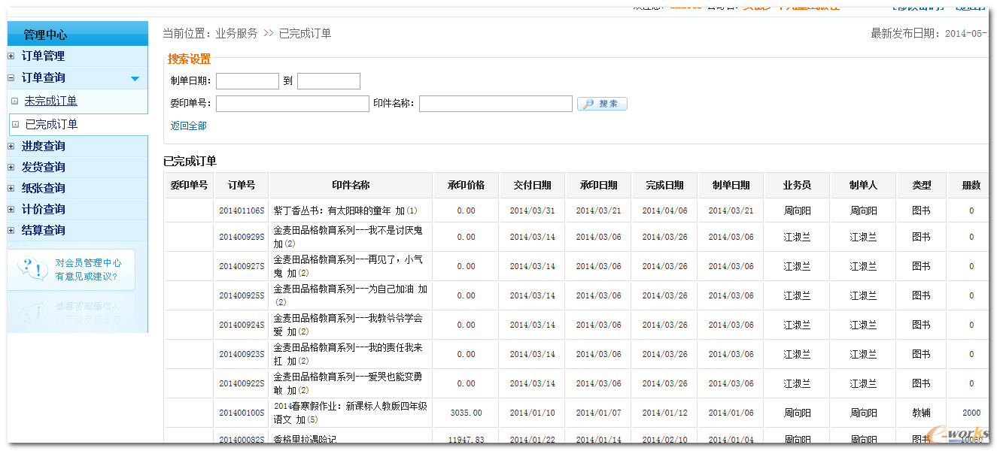
Task: Click the bullet icon before 未完成订单
Action: pyautogui.click(x=14, y=101)
